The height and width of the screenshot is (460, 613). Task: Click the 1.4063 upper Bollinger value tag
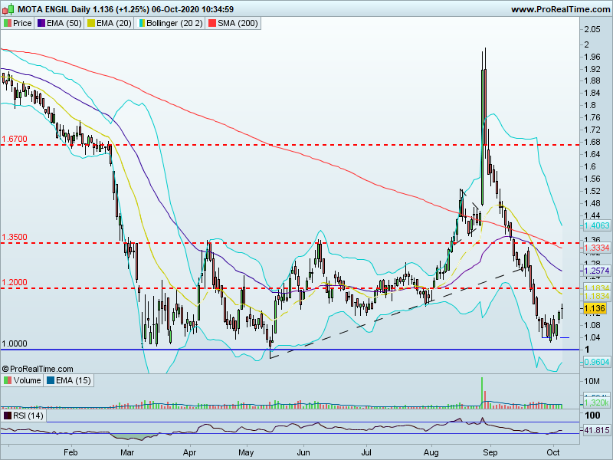(596, 225)
